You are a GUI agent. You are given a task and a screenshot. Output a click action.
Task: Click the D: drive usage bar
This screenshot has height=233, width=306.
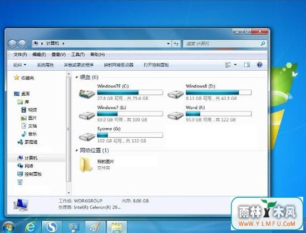[219, 93]
